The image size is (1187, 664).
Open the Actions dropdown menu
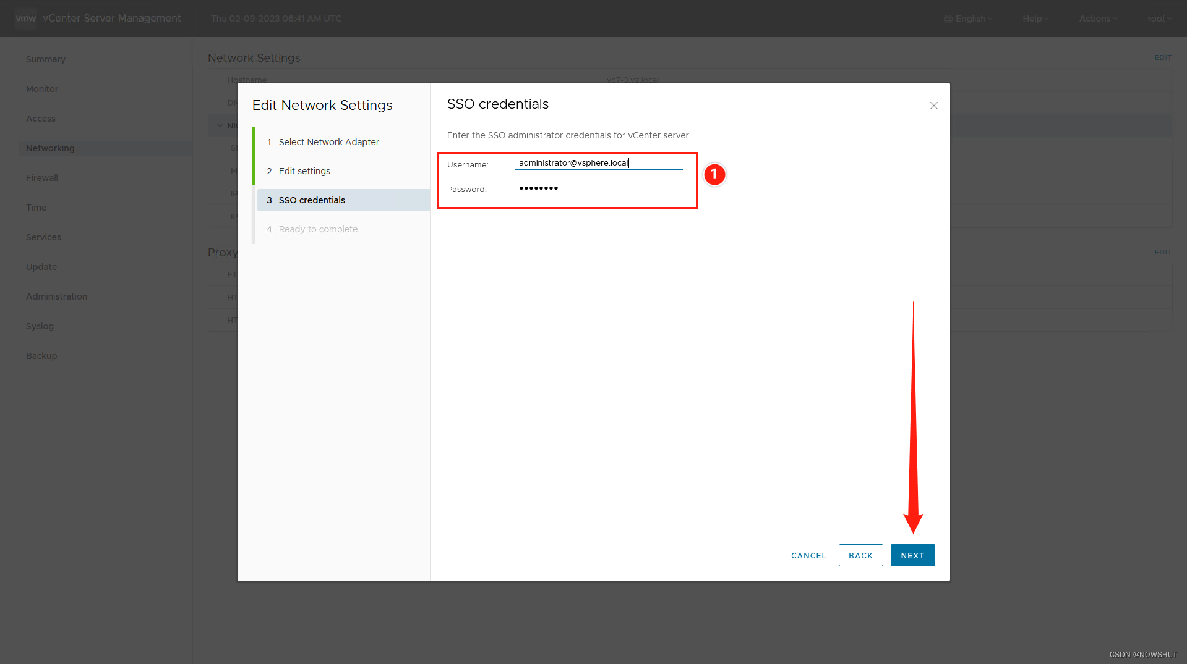click(x=1099, y=19)
